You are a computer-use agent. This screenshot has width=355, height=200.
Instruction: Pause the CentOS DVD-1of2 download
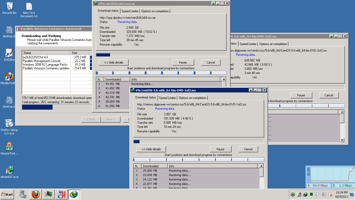(220, 149)
